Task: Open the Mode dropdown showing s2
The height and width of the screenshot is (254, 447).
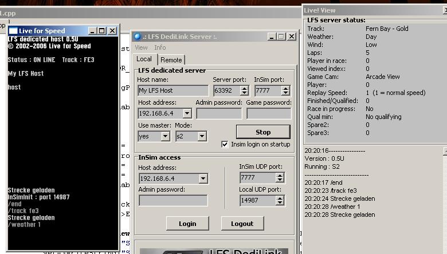Action: click(x=202, y=136)
